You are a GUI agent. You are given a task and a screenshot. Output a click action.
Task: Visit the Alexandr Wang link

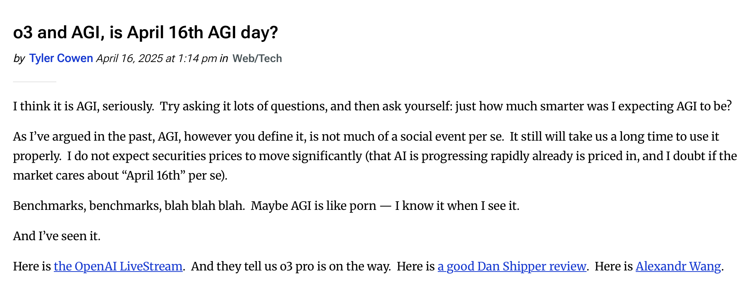678,266
